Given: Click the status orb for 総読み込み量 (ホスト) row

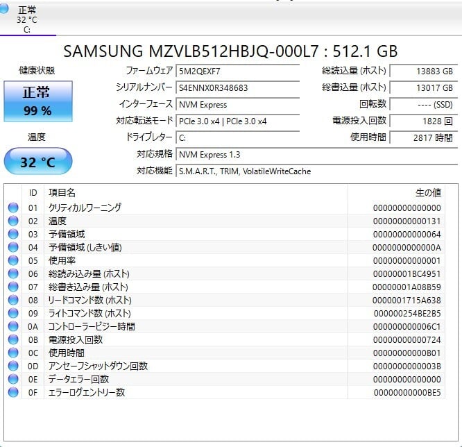Looking at the screenshot, I should coord(13,273).
